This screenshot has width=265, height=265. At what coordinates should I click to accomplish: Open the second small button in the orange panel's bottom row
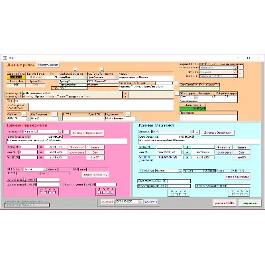tap(54, 114)
